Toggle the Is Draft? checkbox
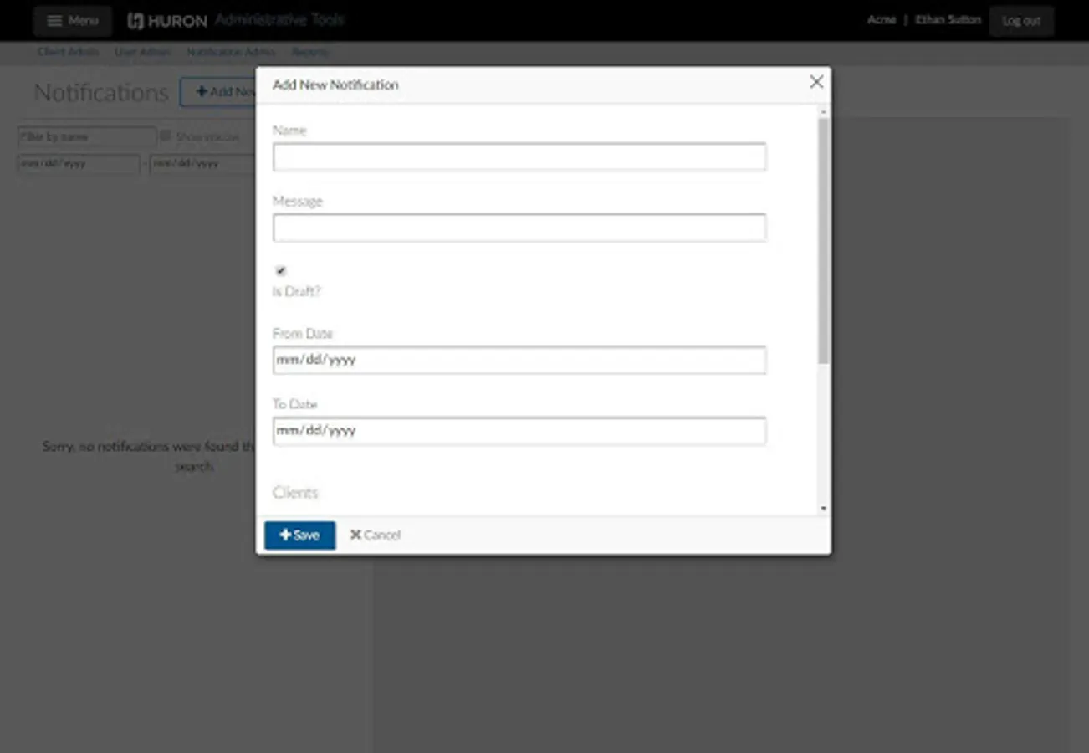 click(x=281, y=271)
